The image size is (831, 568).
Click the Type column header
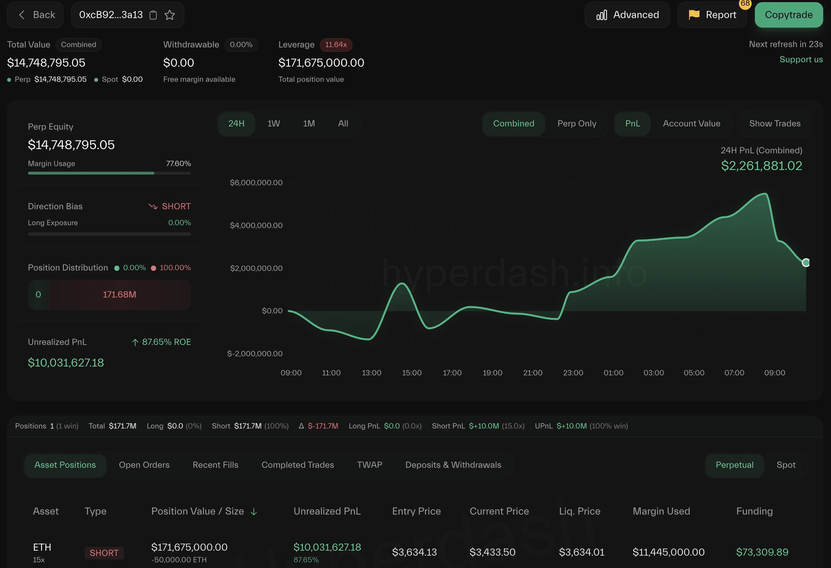[96, 512]
